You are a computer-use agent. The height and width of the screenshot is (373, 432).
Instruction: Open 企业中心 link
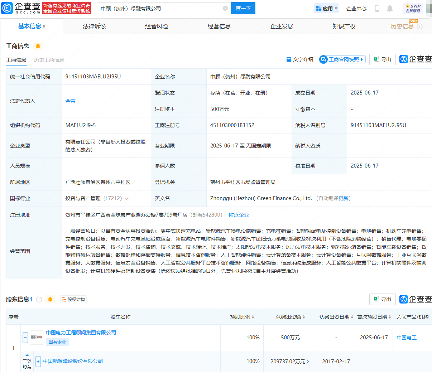[356, 8]
